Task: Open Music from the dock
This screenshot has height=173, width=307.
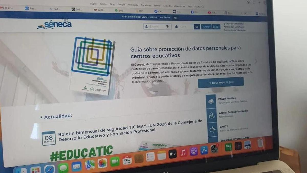Action: pos(183,153)
